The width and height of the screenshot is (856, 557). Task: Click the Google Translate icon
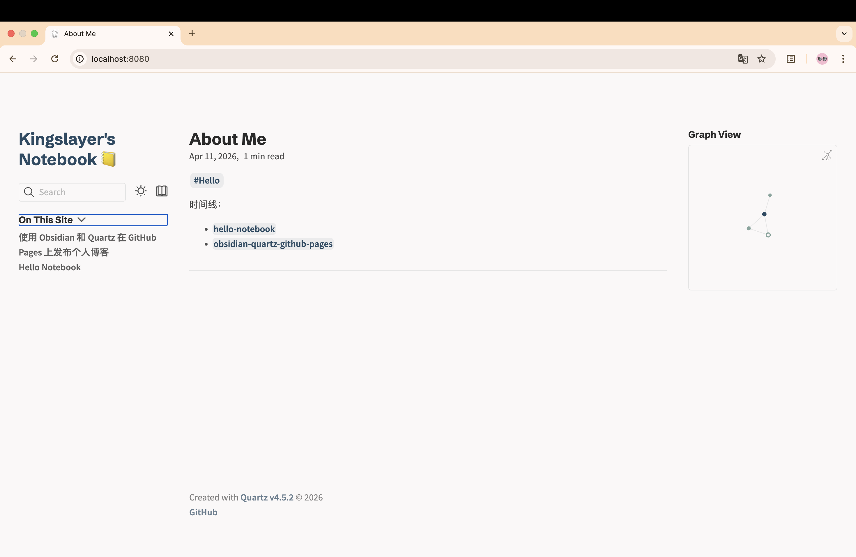tap(742, 59)
